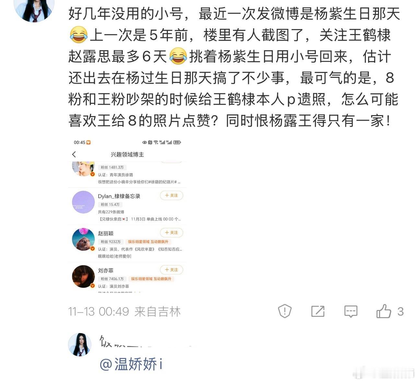The height and width of the screenshot is (383, 418).
Task: Tap back arrow in 兴趣领域博主 screen
Action: coord(74,154)
